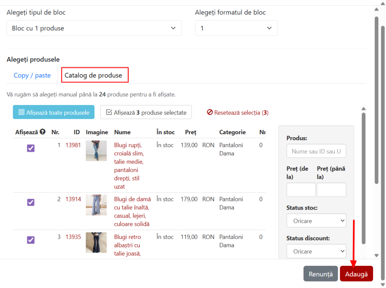Image resolution: width=386 pixels, height=288 pixels.
Task: Click Resetează selecția (3) link
Action: [237, 112]
